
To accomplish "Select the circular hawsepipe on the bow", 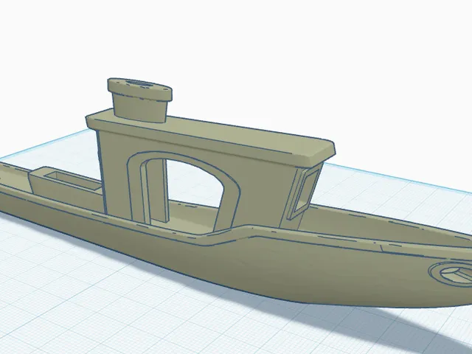I will click(x=451, y=274).
